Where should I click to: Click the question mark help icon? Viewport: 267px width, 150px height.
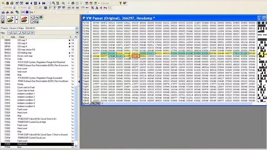pyautogui.click(x=121, y=3)
